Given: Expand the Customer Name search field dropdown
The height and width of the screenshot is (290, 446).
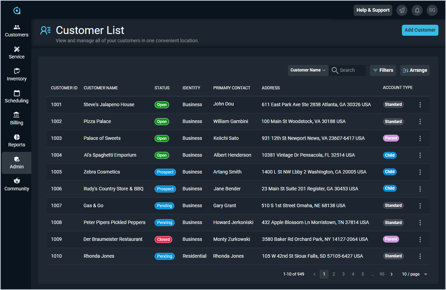Looking at the screenshot, I should pos(308,70).
